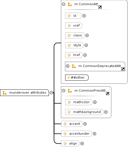
Task: Expand the class attribute details
Action: (x=87, y=35)
